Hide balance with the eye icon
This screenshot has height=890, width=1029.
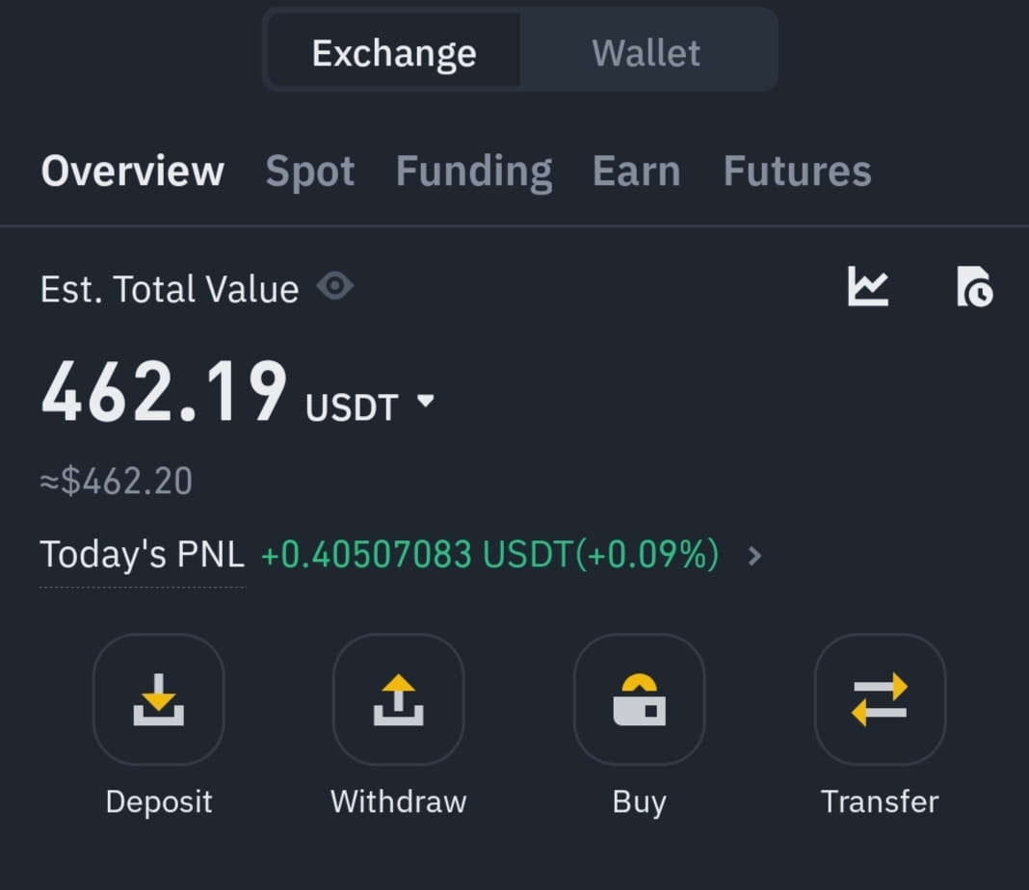coord(334,286)
